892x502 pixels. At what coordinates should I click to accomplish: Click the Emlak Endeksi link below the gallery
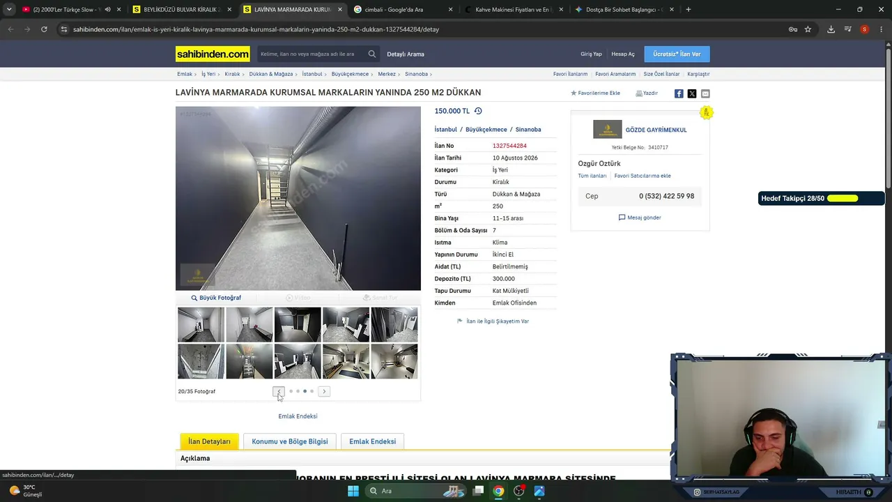298,416
